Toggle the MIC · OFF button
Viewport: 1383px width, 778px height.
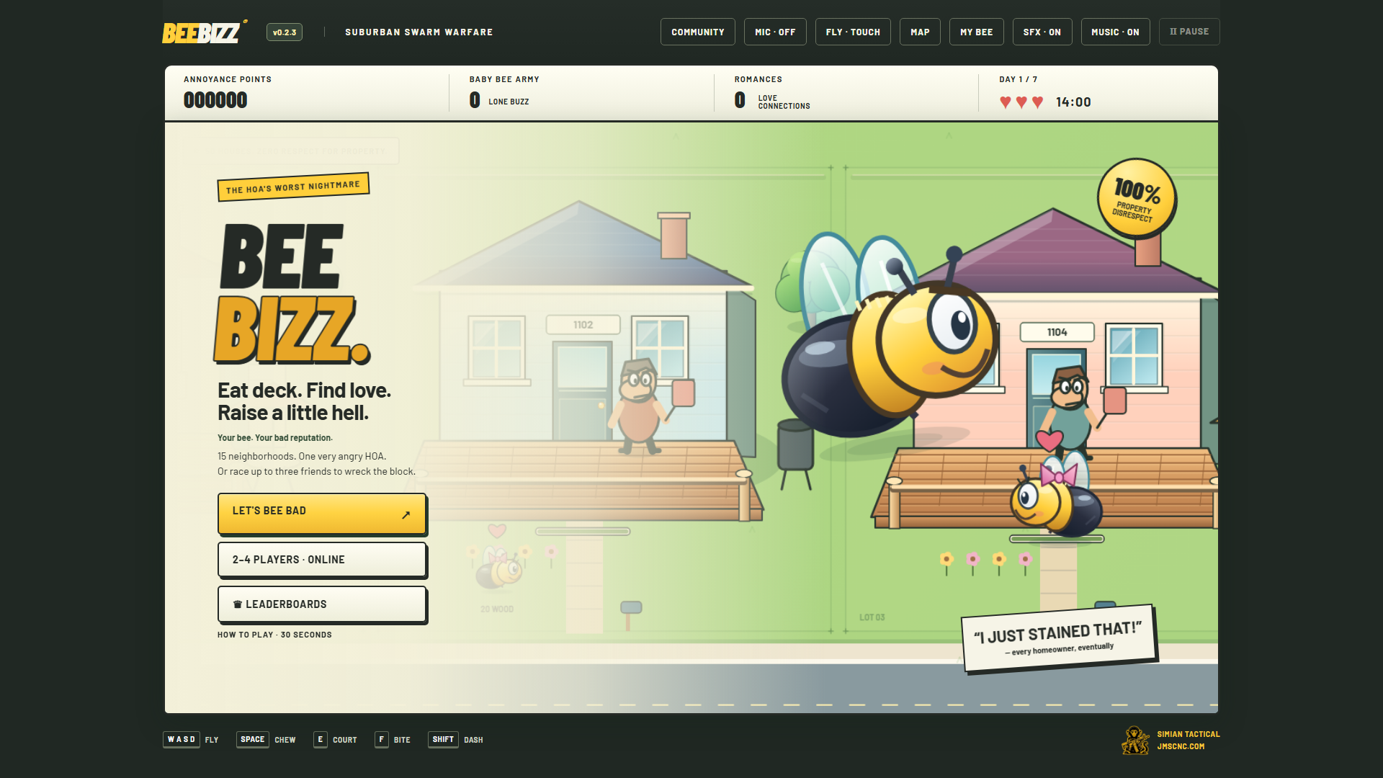775,32
